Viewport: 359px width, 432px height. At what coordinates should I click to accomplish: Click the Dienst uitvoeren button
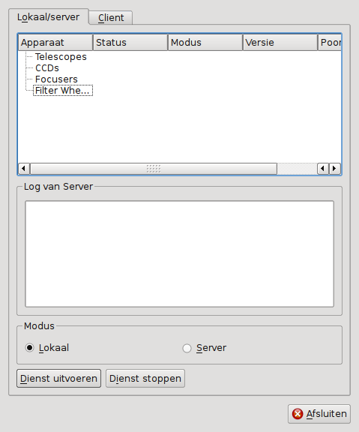(x=59, y=379)
